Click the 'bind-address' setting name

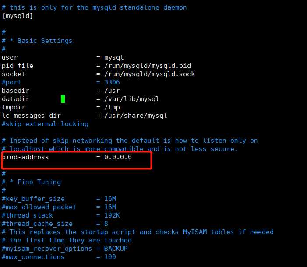(x=25, y=157)
